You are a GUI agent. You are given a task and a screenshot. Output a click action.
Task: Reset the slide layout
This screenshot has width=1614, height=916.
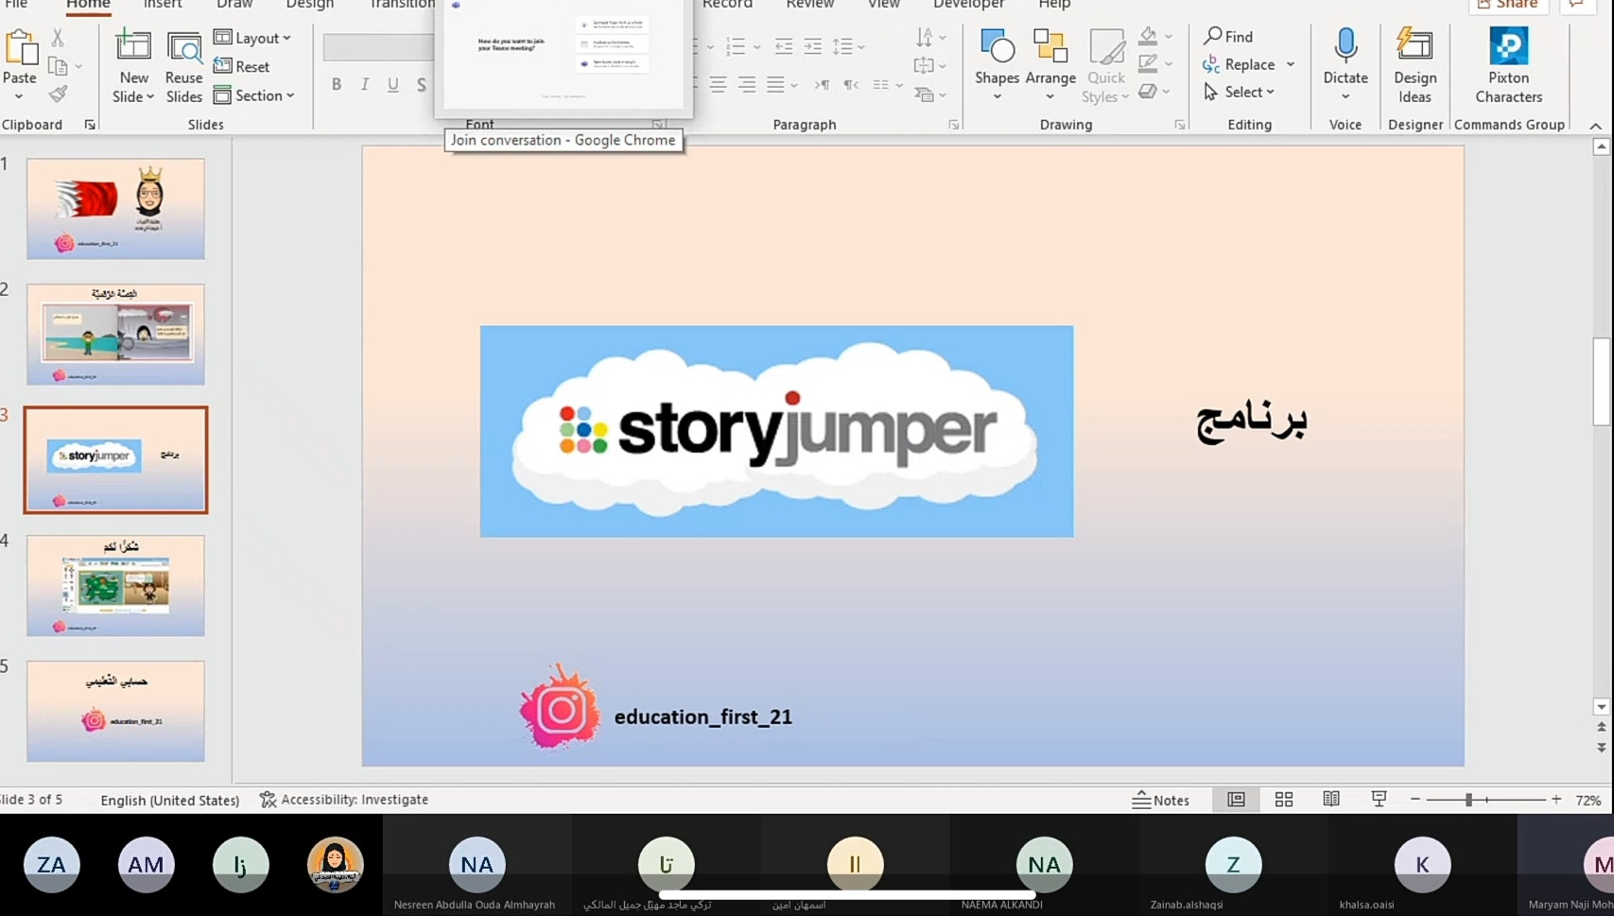(x=242, y=66)
